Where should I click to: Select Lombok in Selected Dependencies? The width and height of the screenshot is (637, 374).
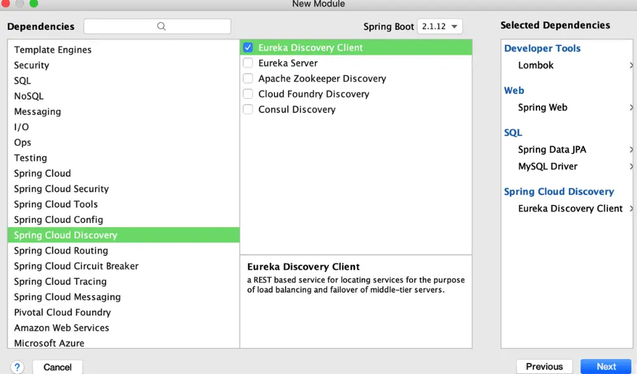point(535,65)
